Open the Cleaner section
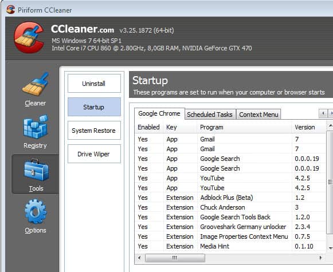 coord(36,89)
